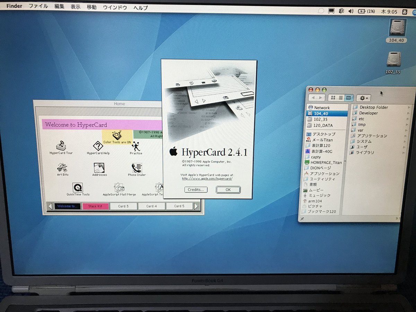
Task: Show the clock menu reading 9:05
Action: pyautogui.click(x=390, y=12)
